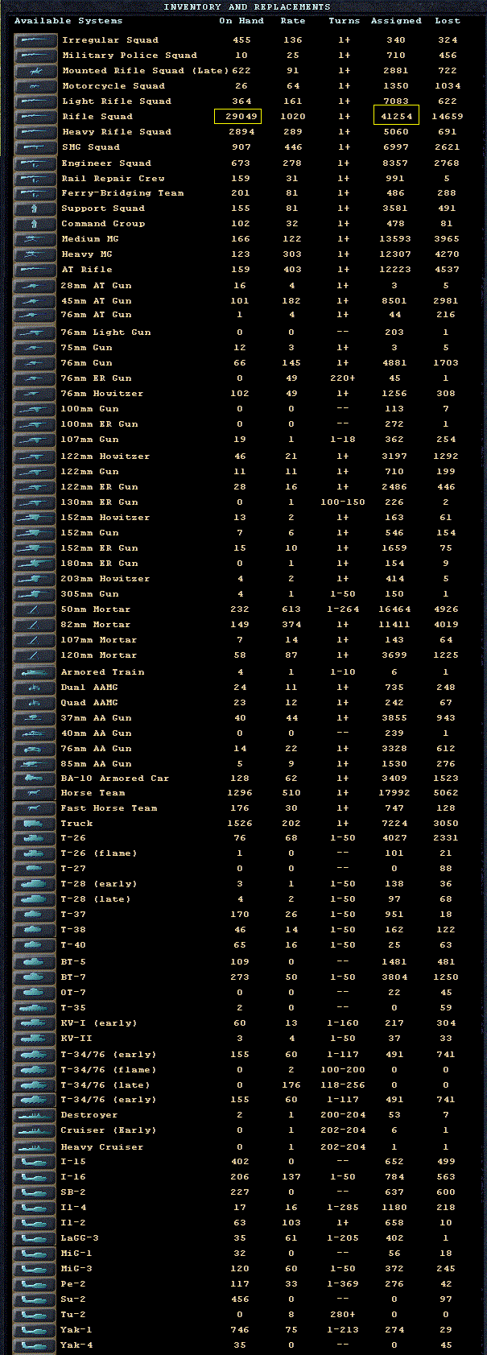Click the icon button beside Irregular Squad

tap(35, 39)
